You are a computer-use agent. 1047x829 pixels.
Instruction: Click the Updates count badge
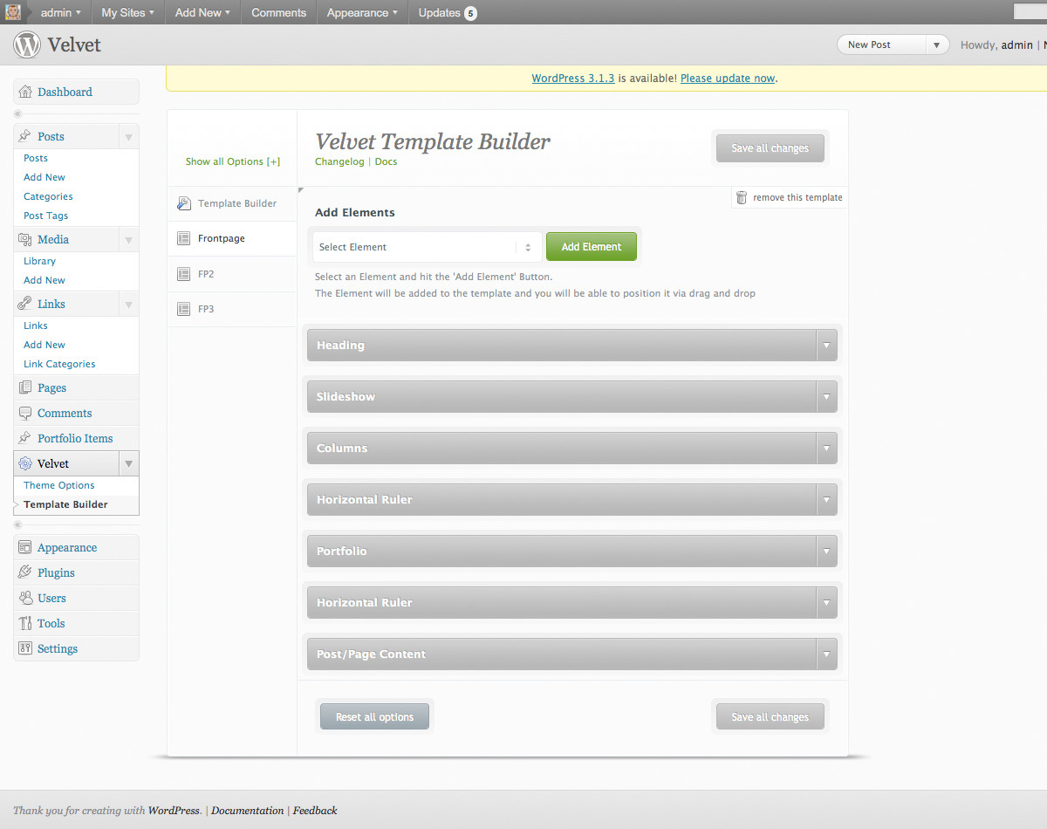click(x=470, y=13)
